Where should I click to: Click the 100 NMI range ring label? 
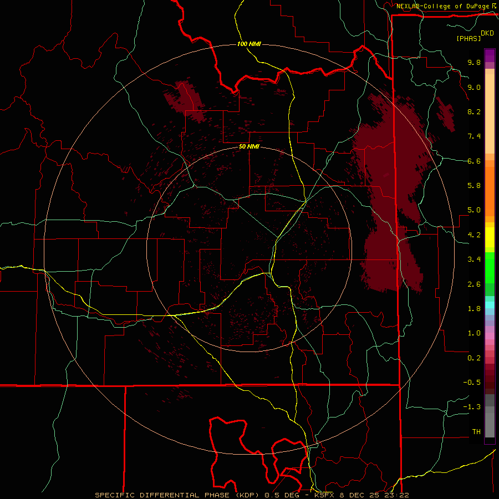pyautogui.click(x=249, y=44)
